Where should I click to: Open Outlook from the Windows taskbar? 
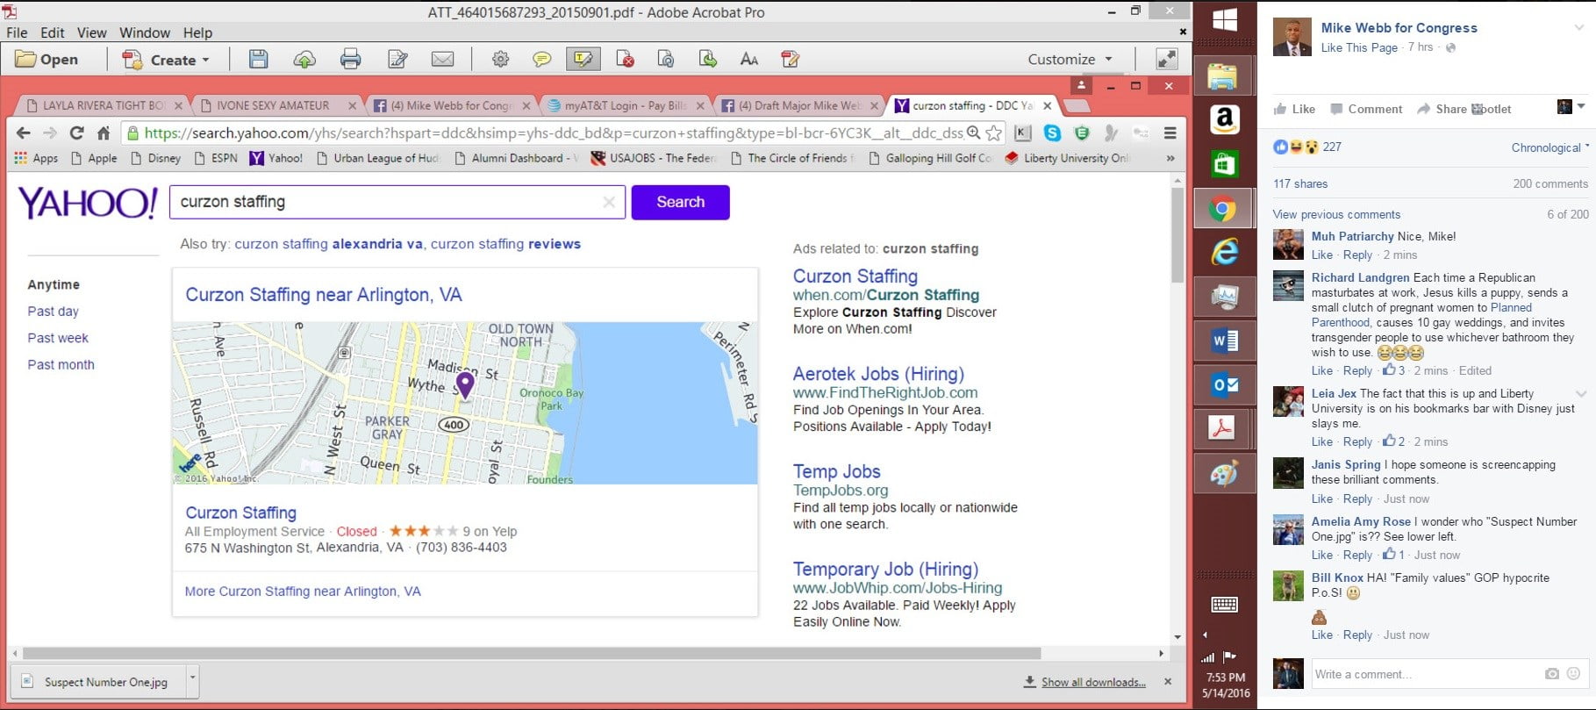point(1224,385)
